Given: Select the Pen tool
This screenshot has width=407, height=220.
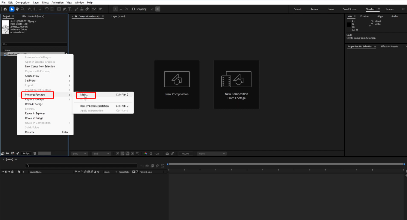Looking at the screenshot, I should click(x=64, y=9).
